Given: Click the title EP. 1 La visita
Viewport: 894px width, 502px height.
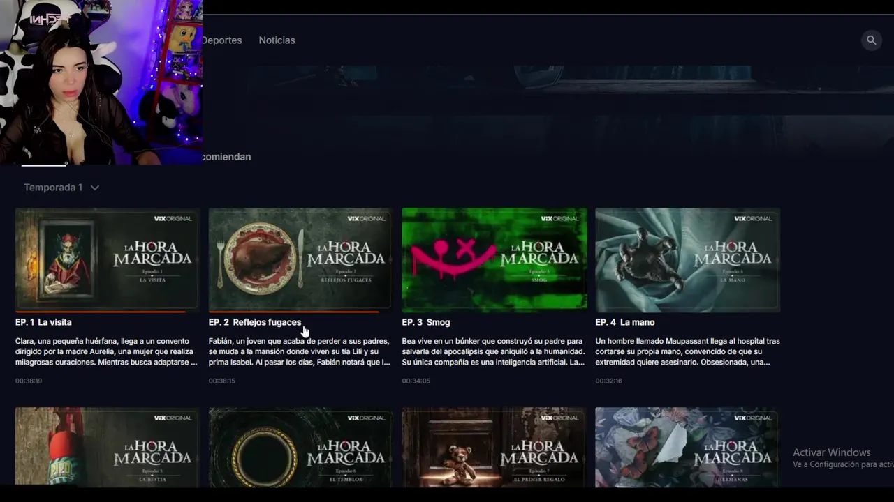Looking at the screenshot, I should (x=43, y=322).
